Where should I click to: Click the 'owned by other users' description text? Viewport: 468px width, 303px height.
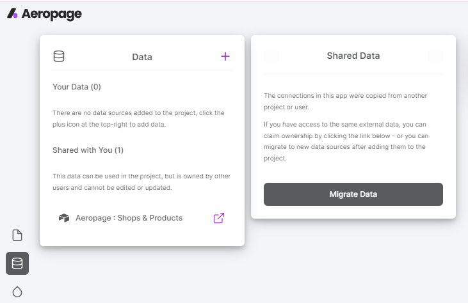[141, 182]
